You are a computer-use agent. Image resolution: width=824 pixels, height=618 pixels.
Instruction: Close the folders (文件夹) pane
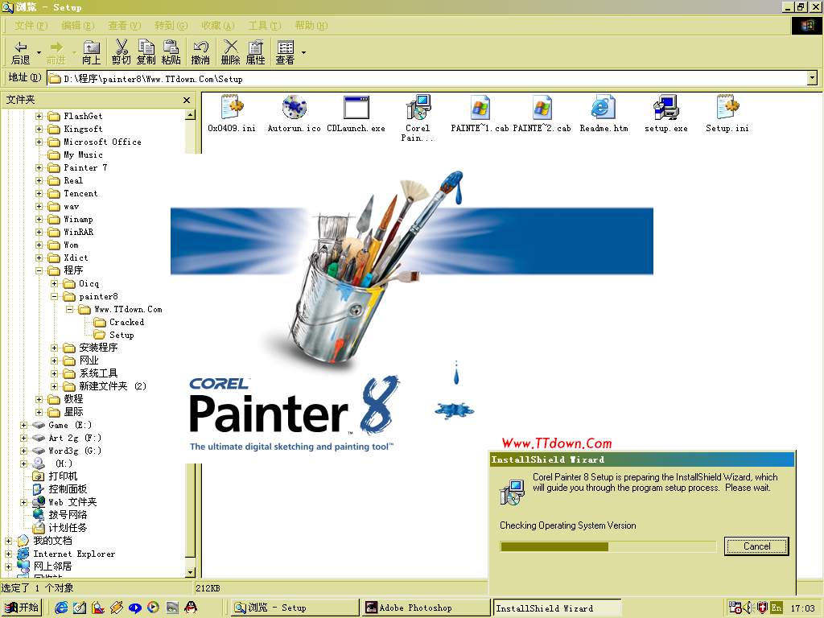[x=187, y=100]
